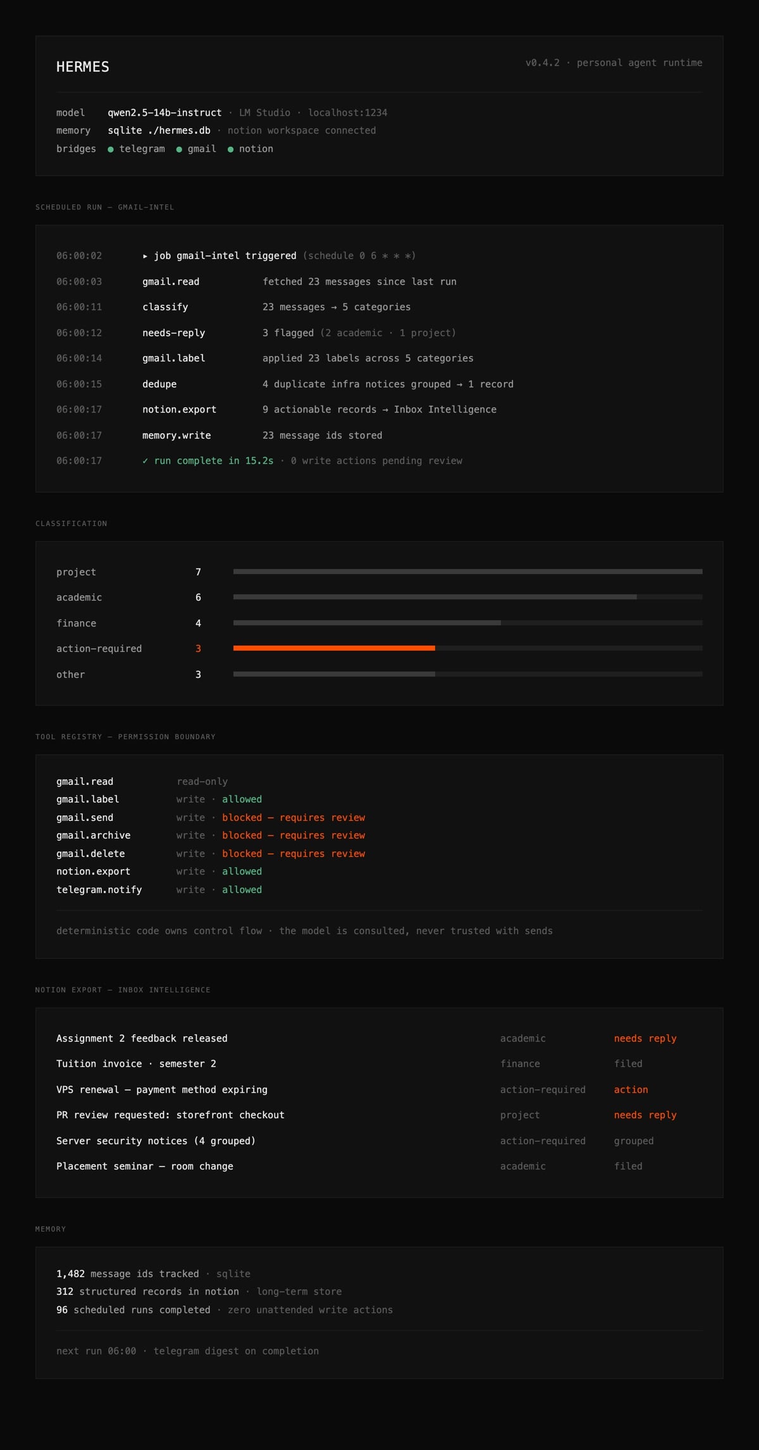Click the gmail.label log step name
Screen dimensions: 759x1450
[173, 358]
